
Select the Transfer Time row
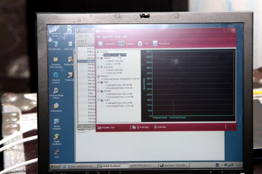pos(115,55)
